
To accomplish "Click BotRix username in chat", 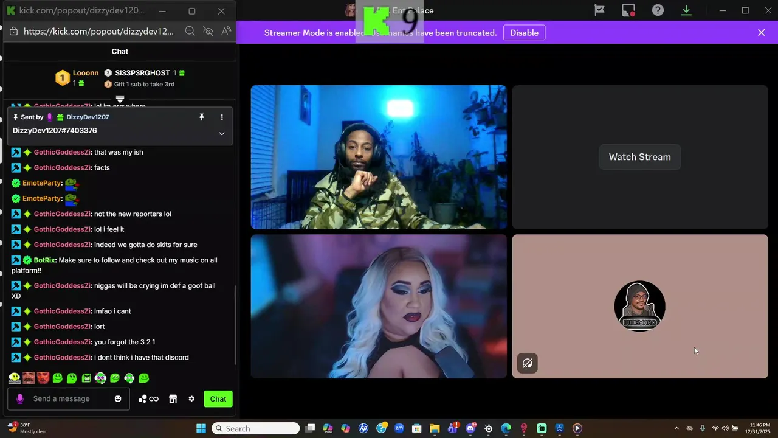I will (x=45, y=260).
